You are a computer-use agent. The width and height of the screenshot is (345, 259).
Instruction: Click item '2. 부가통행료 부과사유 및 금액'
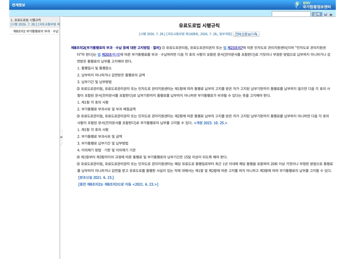(x=99, y=136)
